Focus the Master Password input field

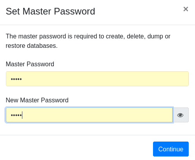pos(97,79)
